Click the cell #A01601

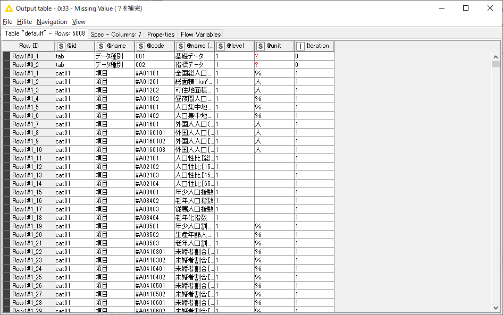(155, 124)
